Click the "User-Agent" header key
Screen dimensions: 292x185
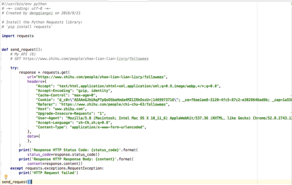pyautogui.click(x=48, y=118)
